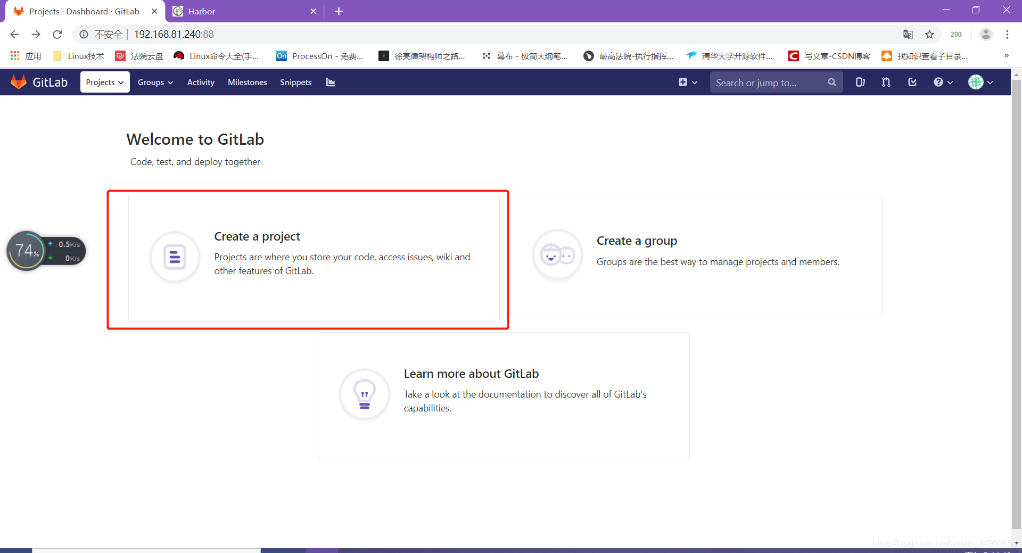Click the address bar URL
Image resolution: width=1022 pixels, height=553 pixels.
(x=174, y=34)
